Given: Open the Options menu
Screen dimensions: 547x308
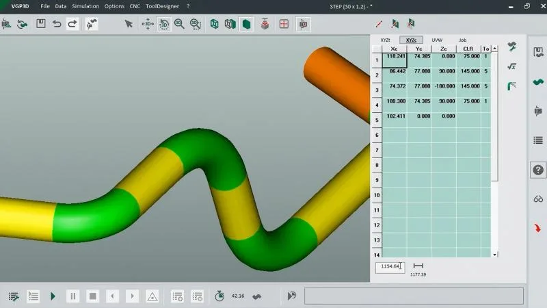Looking at the screenshot, I should coord(114,6).
